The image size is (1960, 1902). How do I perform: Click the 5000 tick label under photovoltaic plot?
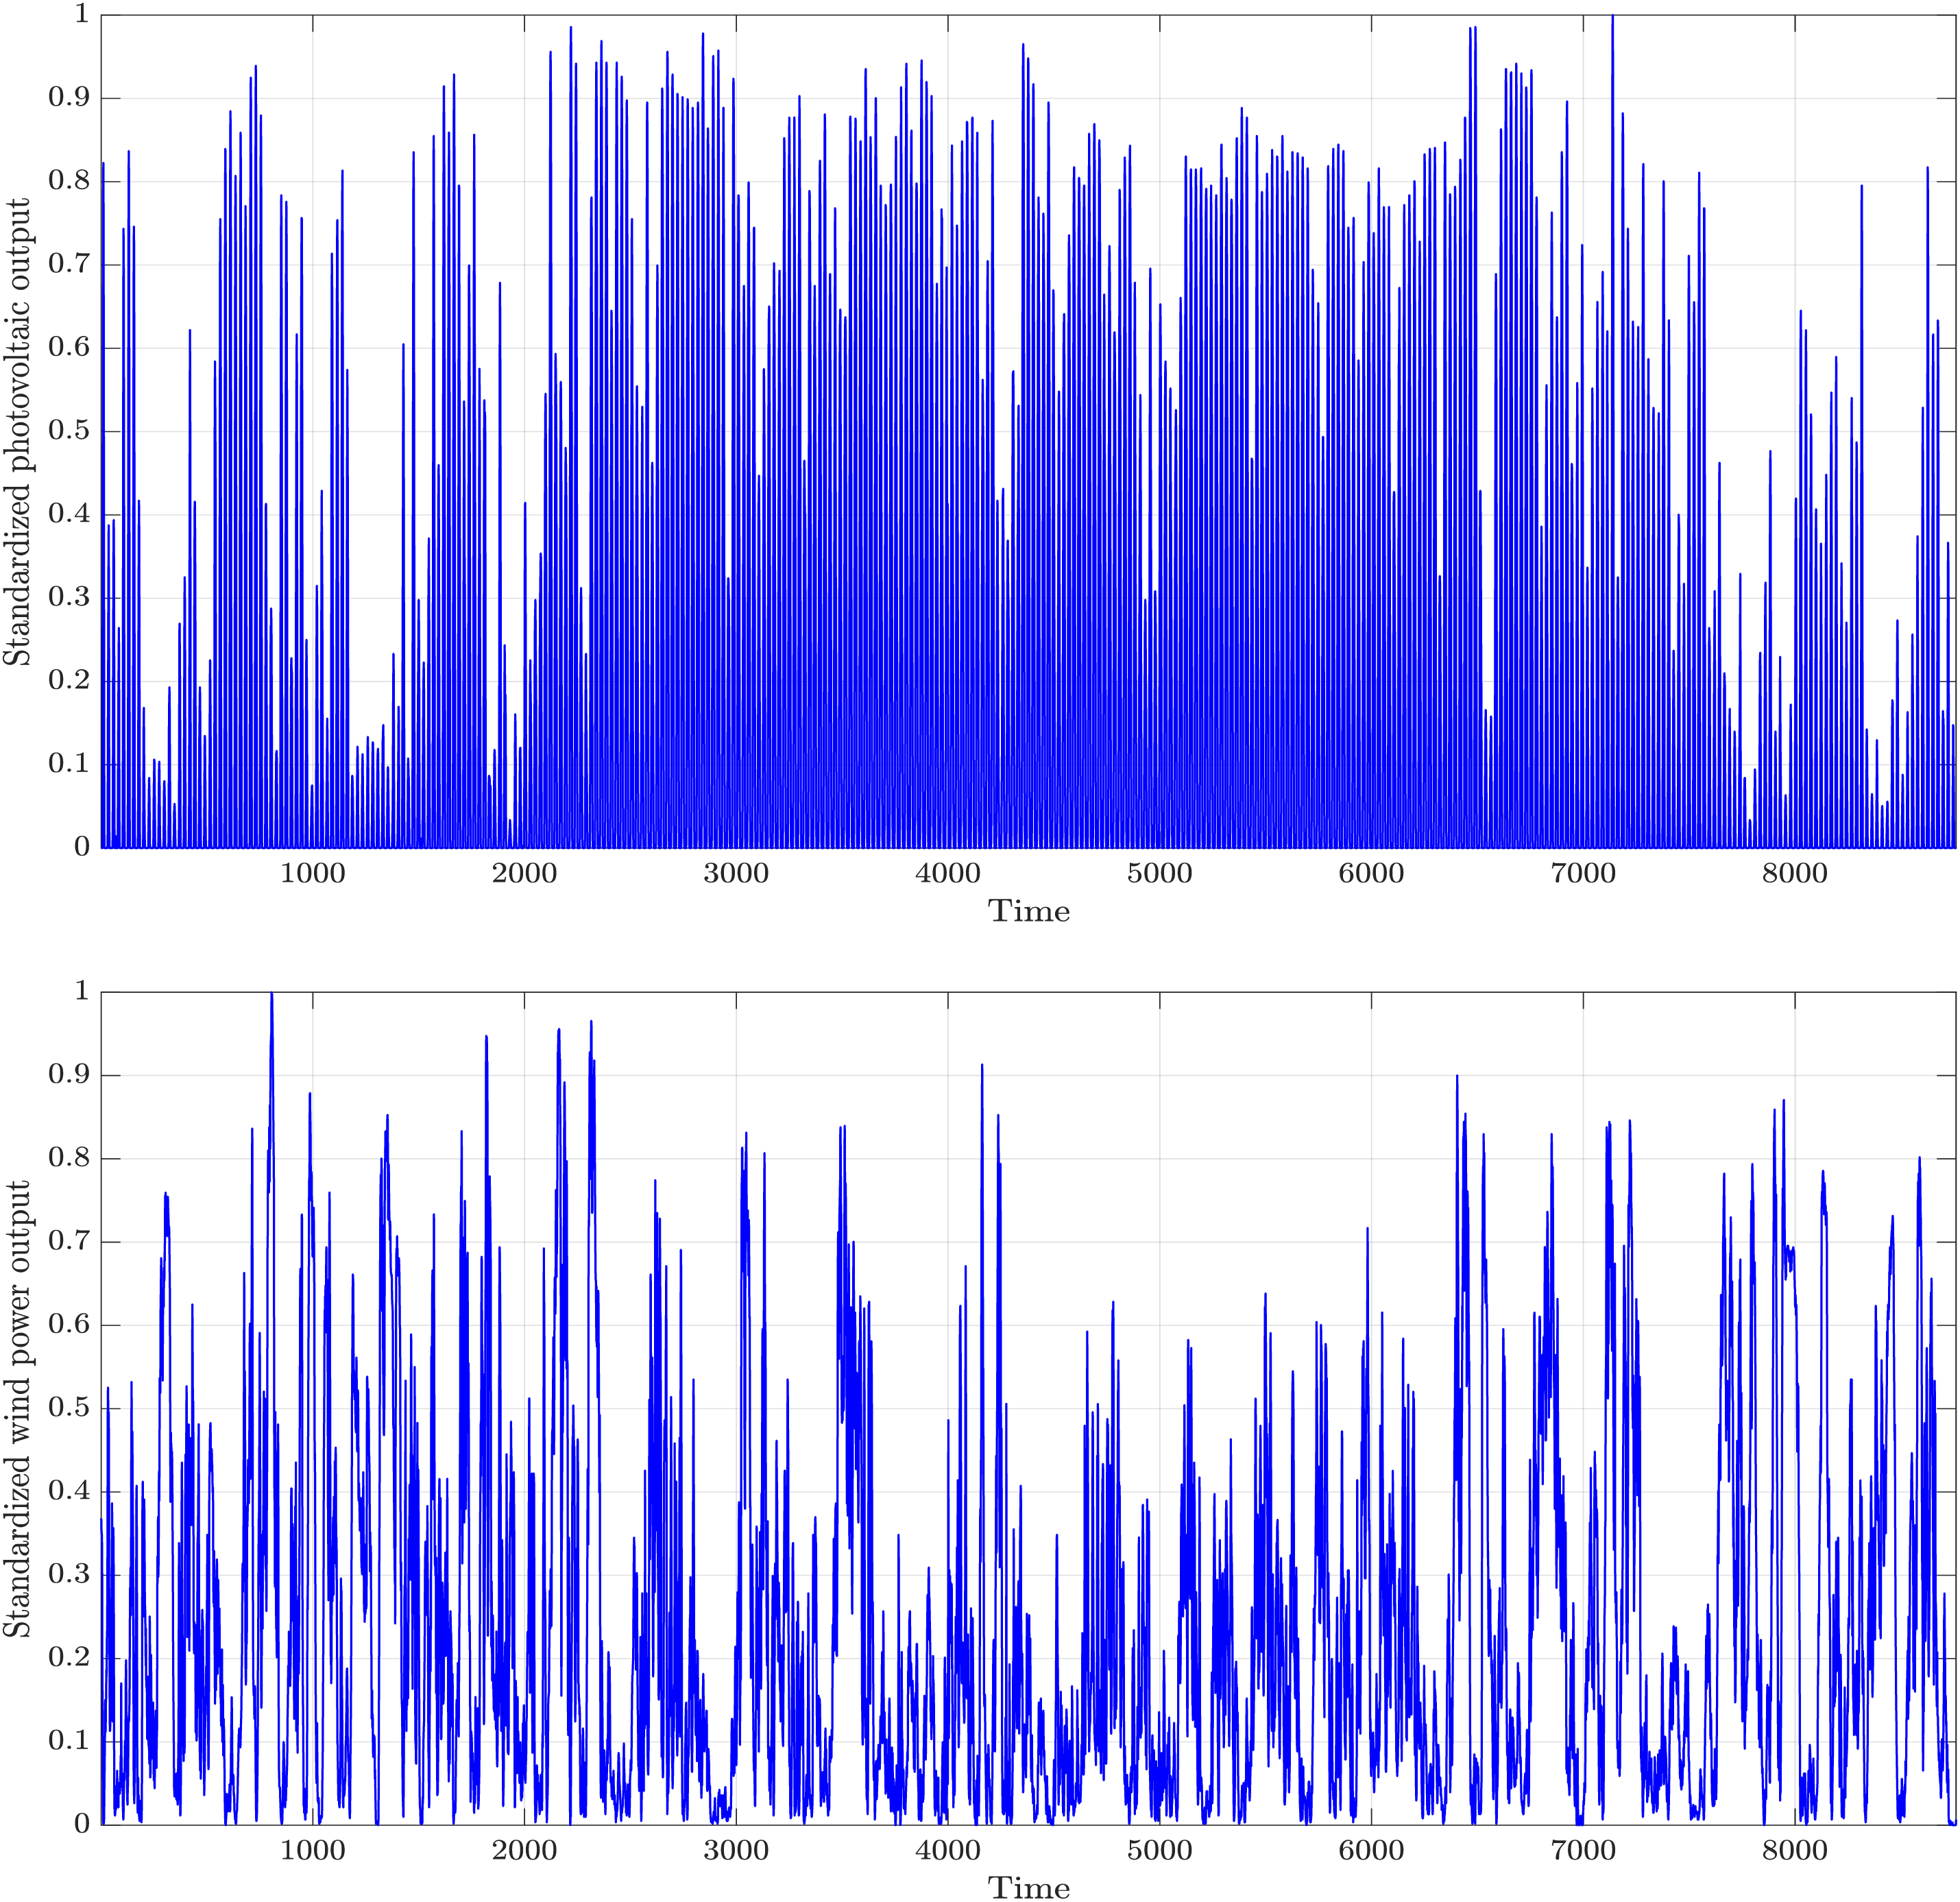click(x=1159, y=874)
